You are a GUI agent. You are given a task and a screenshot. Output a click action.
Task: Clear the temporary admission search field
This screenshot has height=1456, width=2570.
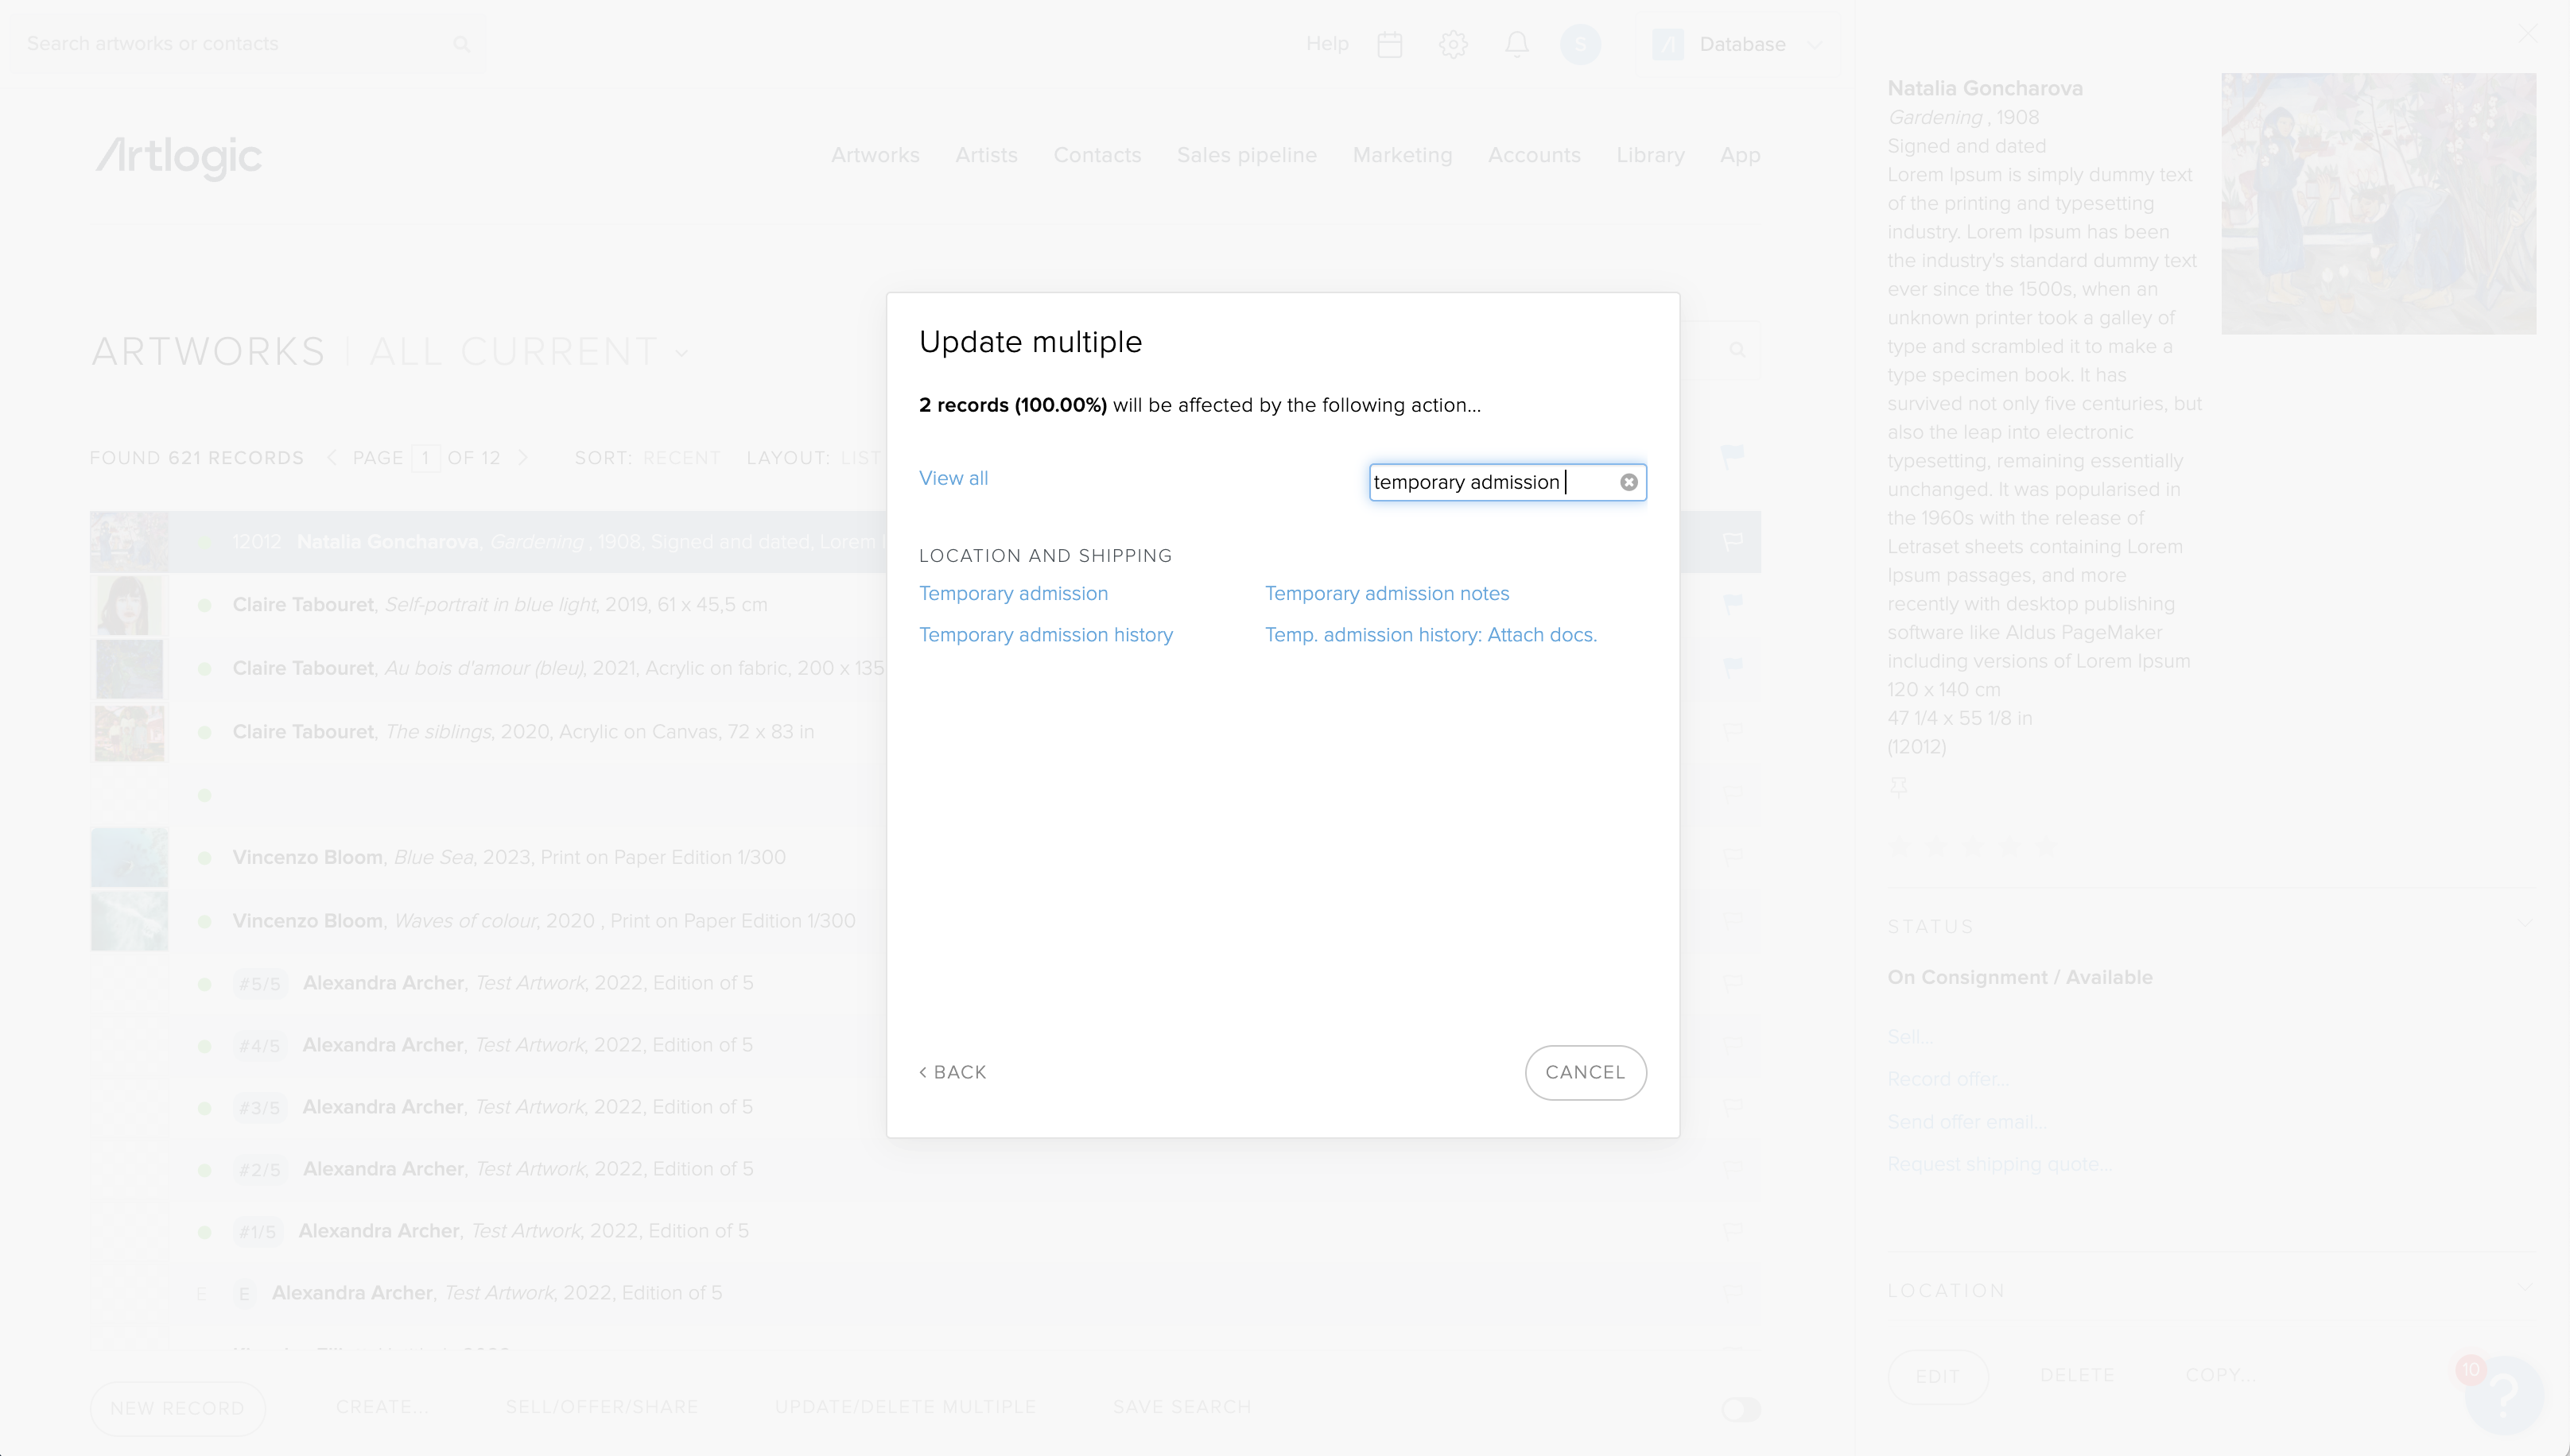point(1629,482)
